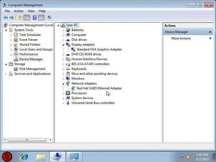The height and width of the screenshot is (162, 216).
Task: Expand the Computer device category
Action: click(63, 35)
